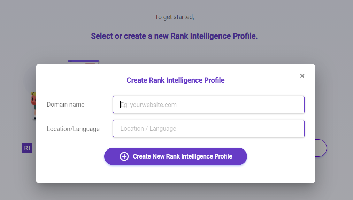Click the "To get started," text
Screen dimensions: 353x200
pos(174,17)
